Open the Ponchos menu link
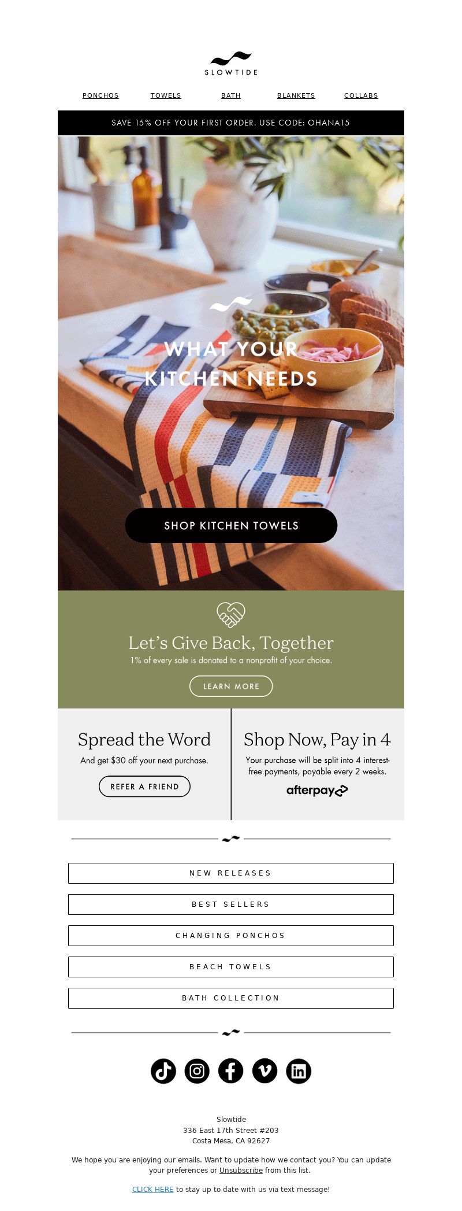Image resolution: width=462 pixels, height=1211 pixels. (x=100, y=95)
